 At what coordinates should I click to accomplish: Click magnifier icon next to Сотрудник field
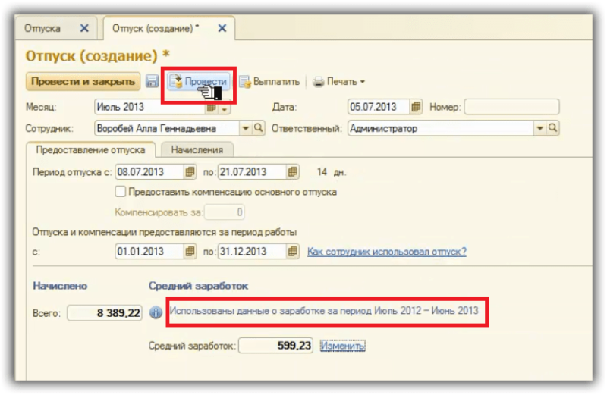[x=258, y=128]
